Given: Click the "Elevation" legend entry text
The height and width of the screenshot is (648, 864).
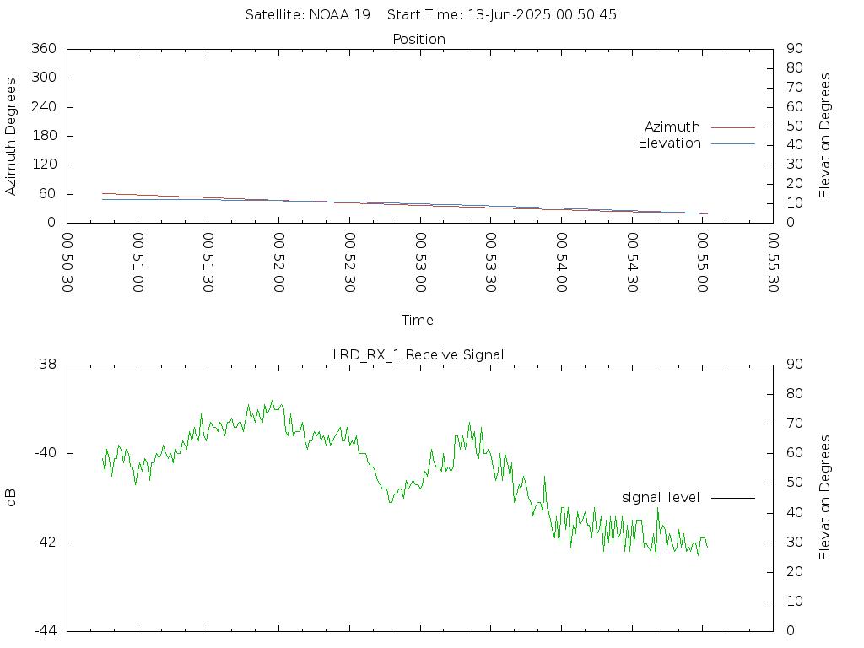Looking at the screenshot, I should 669,143.
